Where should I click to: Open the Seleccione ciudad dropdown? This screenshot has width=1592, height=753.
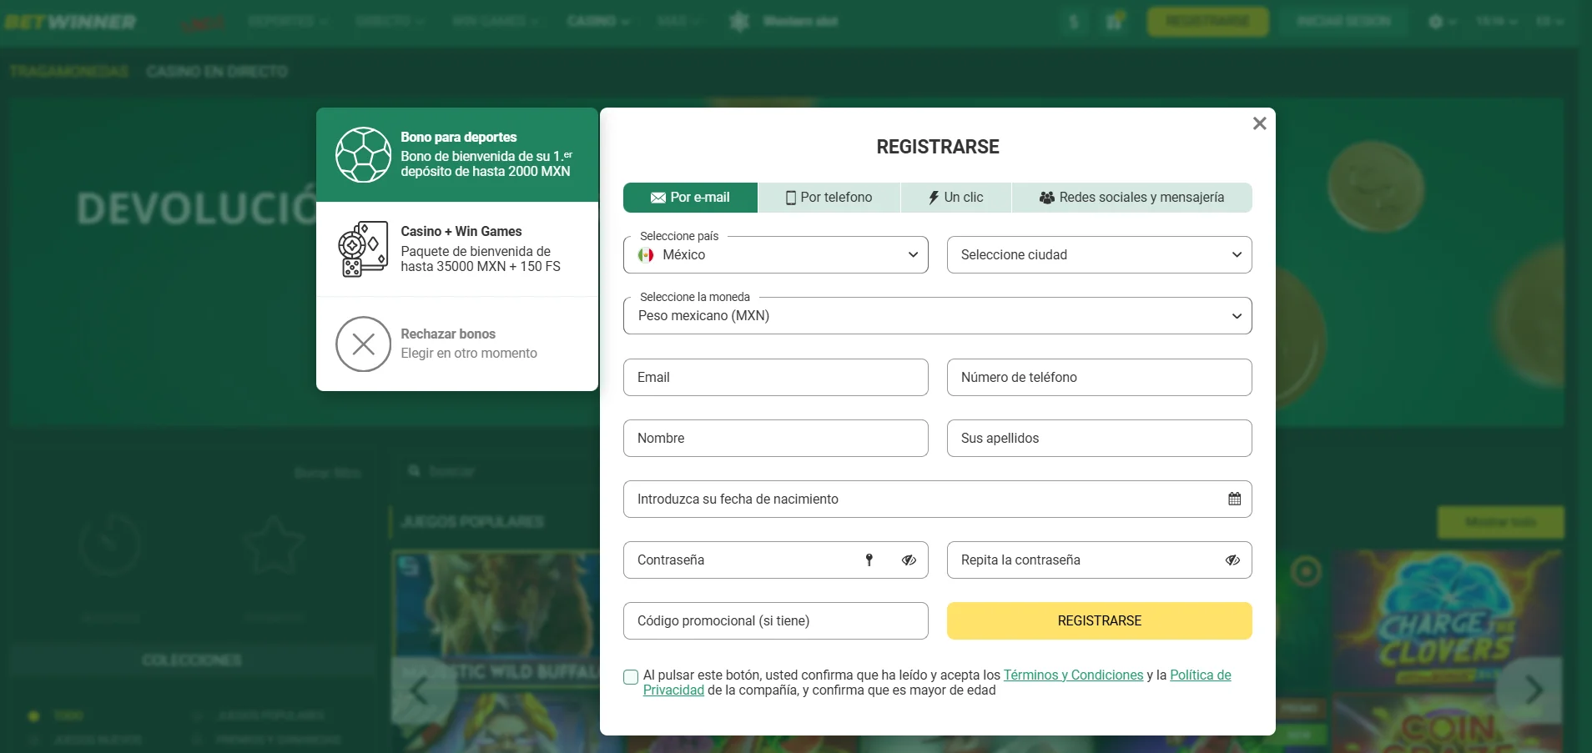[x=1099, y=254]
